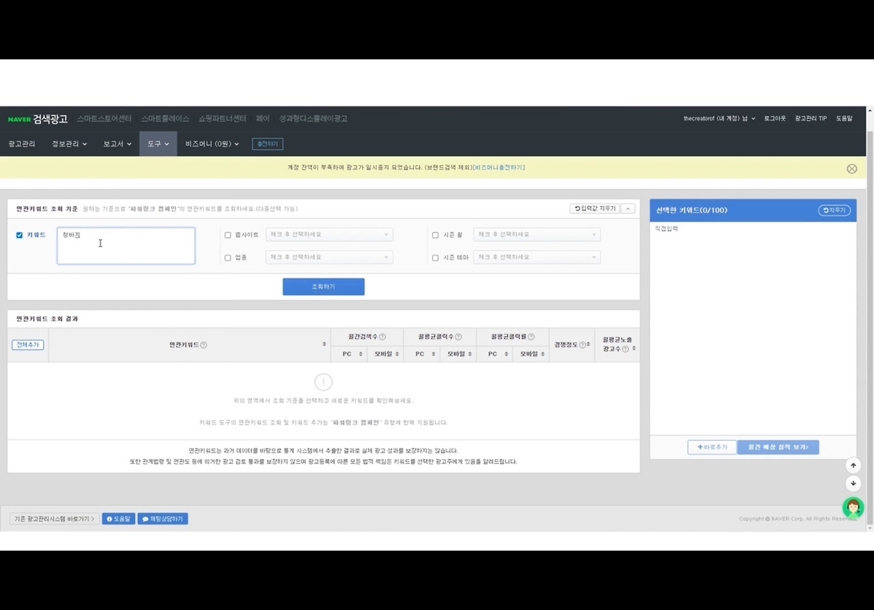Viewport: 874px width, 610px height.
Task: Jump to page top with up-arrow button
Action: [x=853, y=465]
